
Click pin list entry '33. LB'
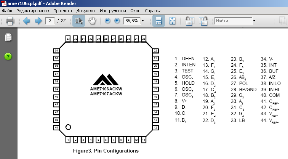(x=238, y=120)
